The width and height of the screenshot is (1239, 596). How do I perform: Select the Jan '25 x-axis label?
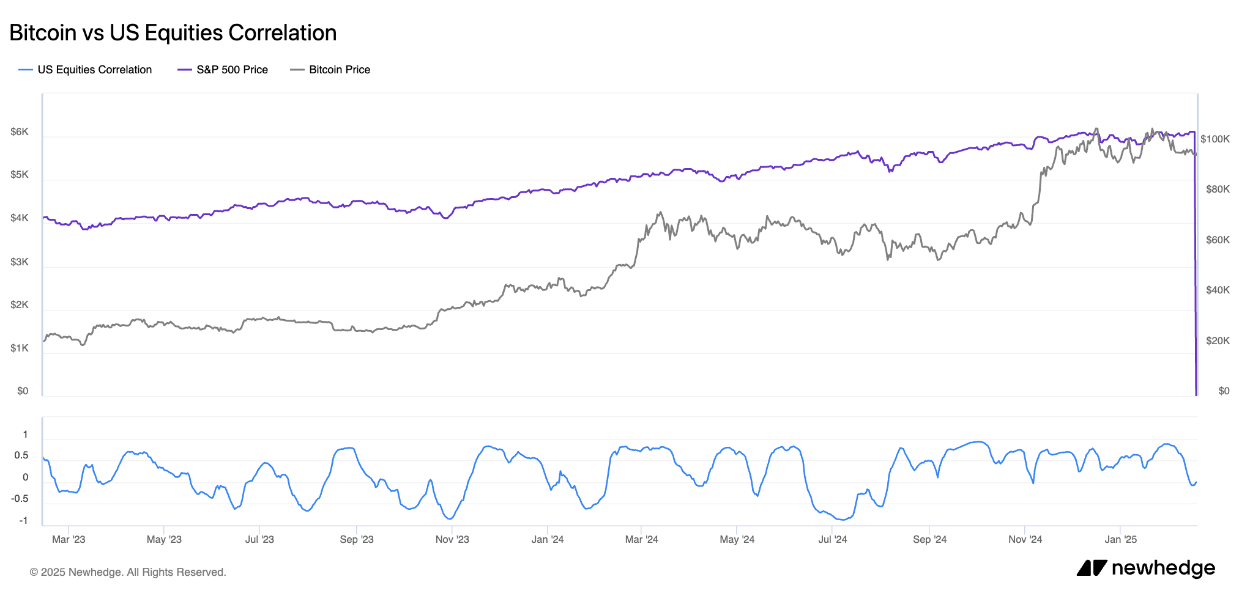click(1120, 539)
